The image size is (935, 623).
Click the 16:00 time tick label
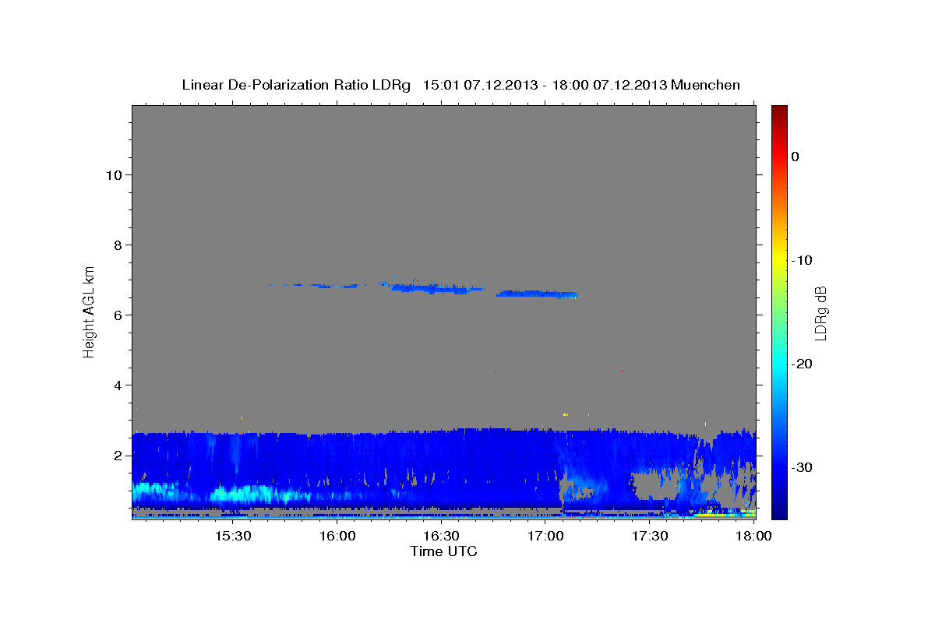(337, 537)
